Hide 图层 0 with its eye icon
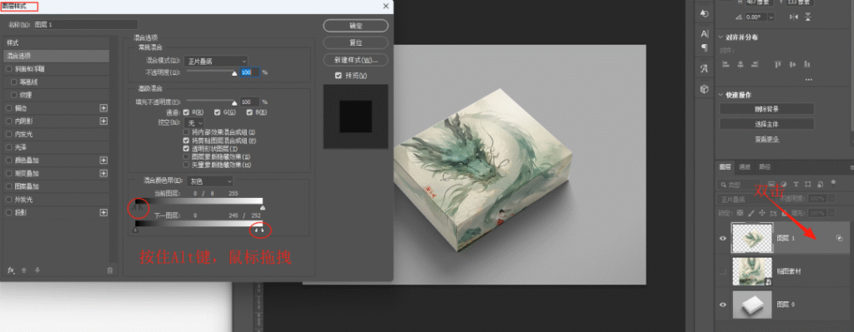The height and width of the screenshot is (332, 854). [723, 305]
